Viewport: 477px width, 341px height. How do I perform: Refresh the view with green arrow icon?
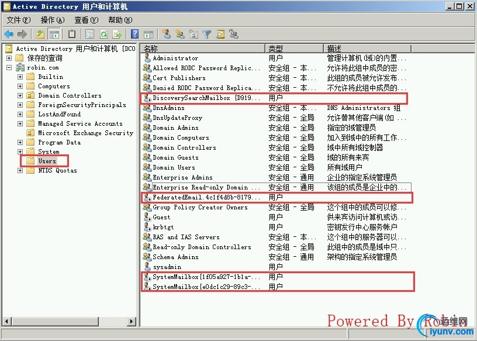tap(103, 34)
